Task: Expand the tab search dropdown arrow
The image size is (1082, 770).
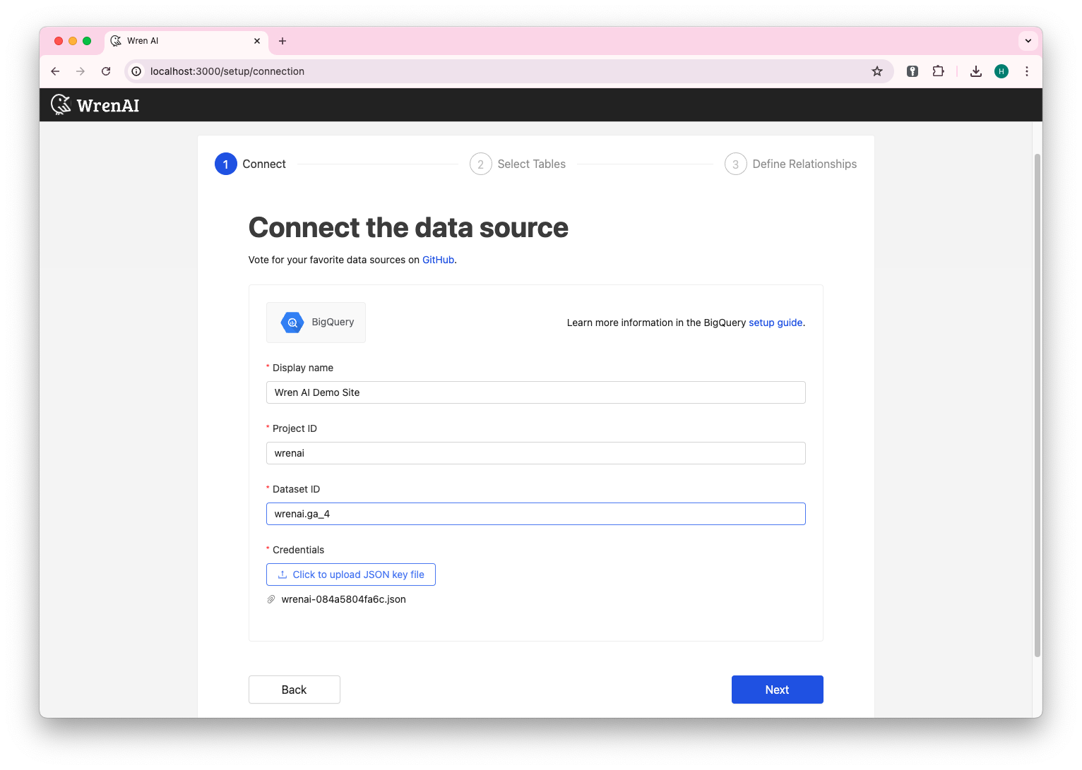Action: pyautogui.click(x=1028, y=41)
